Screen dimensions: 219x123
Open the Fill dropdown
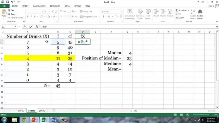(179, 14)
